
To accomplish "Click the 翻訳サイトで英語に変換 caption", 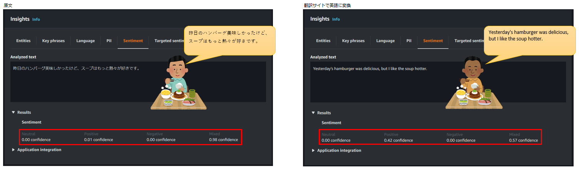I will coord(327,5).
